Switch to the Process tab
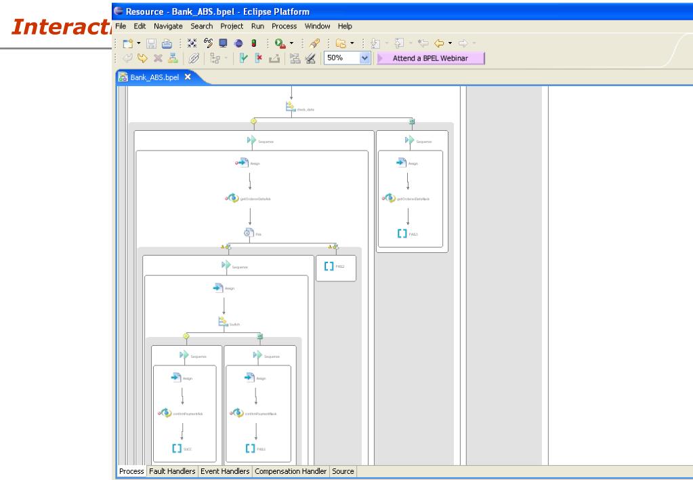Image resolution: width=693 pixels, height=480 pixels. 131,471
